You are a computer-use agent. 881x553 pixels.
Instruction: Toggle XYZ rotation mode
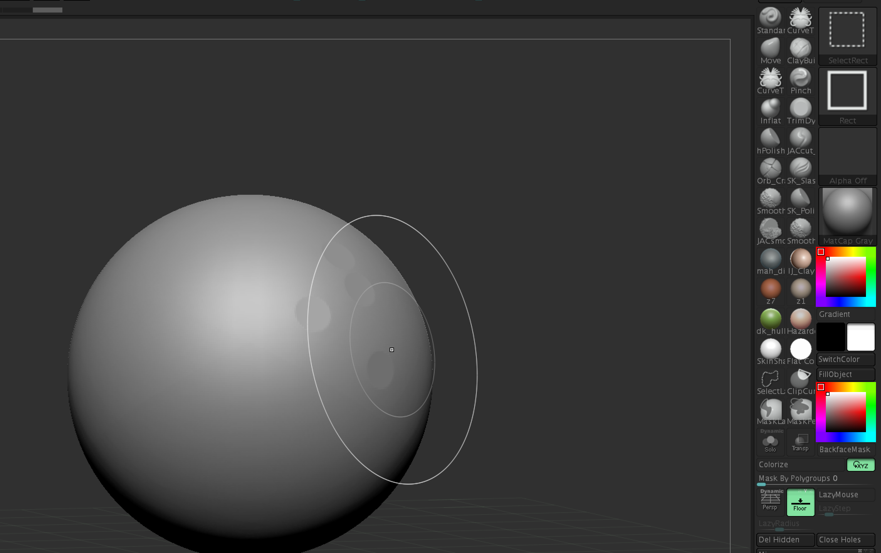pyautogui.click(x=861, y=465)
